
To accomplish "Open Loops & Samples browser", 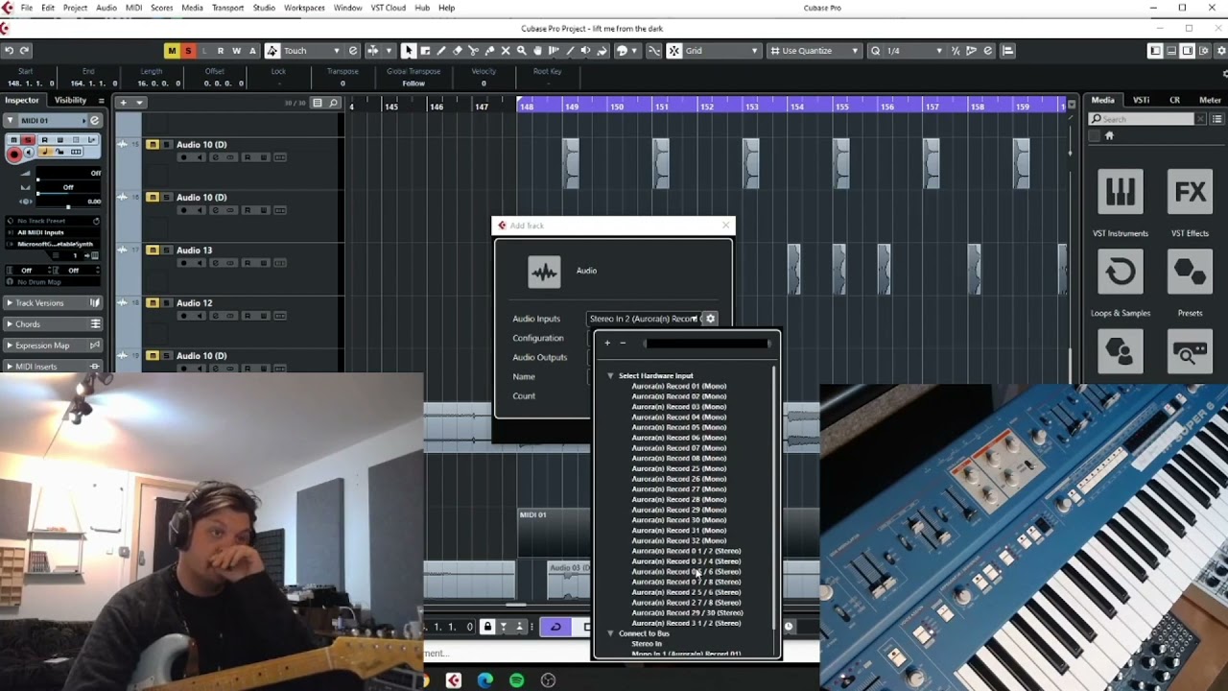I will [1121, 282].
